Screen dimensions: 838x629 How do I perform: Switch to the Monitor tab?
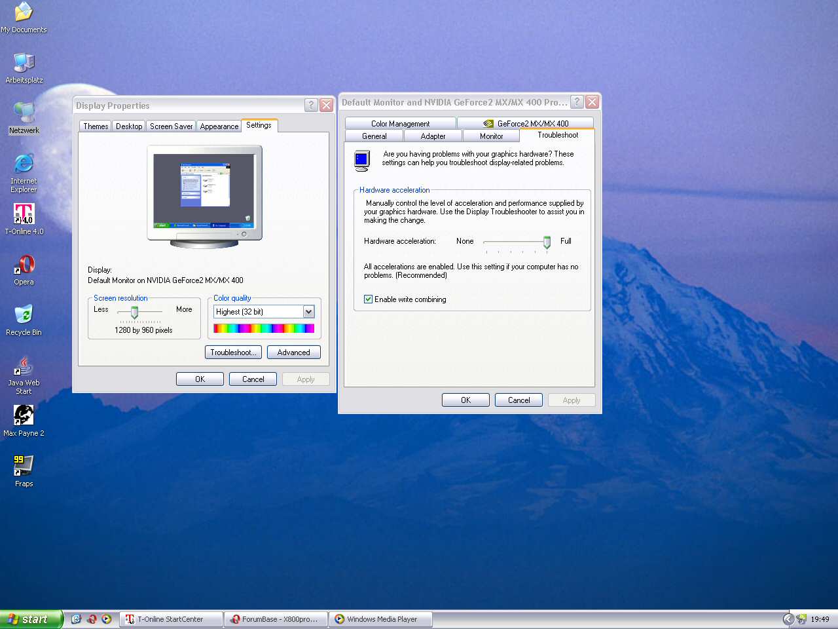(492, 136)
